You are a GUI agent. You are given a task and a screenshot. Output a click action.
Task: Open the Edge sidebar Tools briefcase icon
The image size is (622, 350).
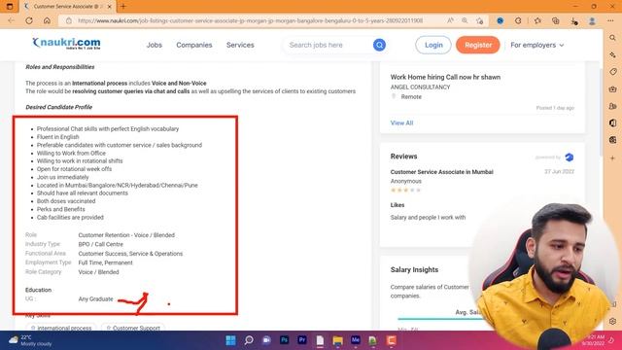pyautogui.click(x=613, y=88)
